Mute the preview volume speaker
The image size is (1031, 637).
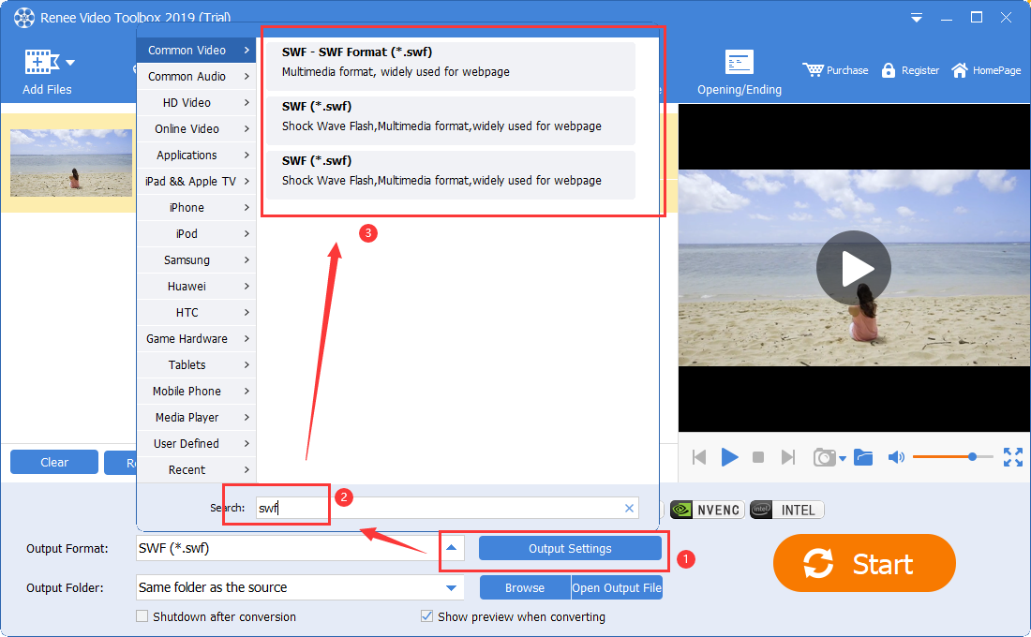896,457
